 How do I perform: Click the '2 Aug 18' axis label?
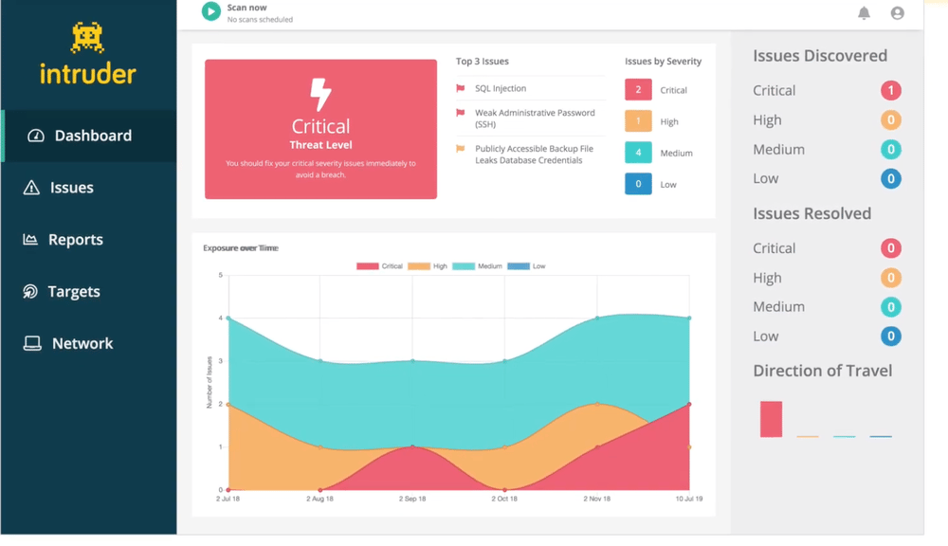(x=319, y=499)
